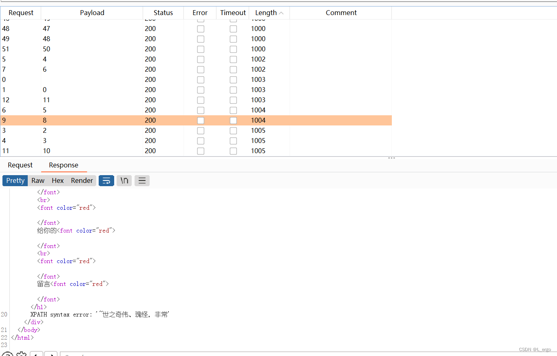This screenshot has width=557, height=356.
Task: Sort results by the Status column
Action: 163,13
